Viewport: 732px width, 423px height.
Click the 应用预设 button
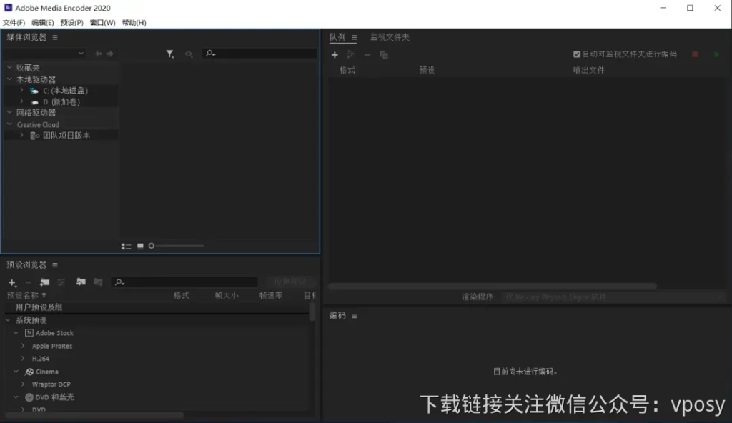[290, 282]
